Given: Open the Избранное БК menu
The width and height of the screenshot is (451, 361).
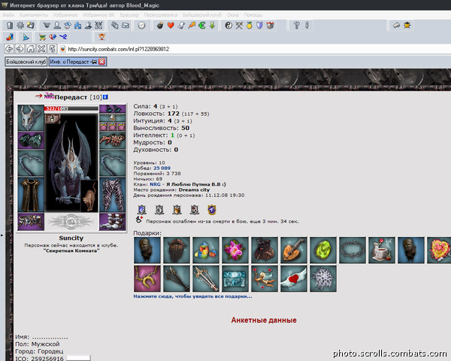Looking at the screenshot, I should (98, 15).
